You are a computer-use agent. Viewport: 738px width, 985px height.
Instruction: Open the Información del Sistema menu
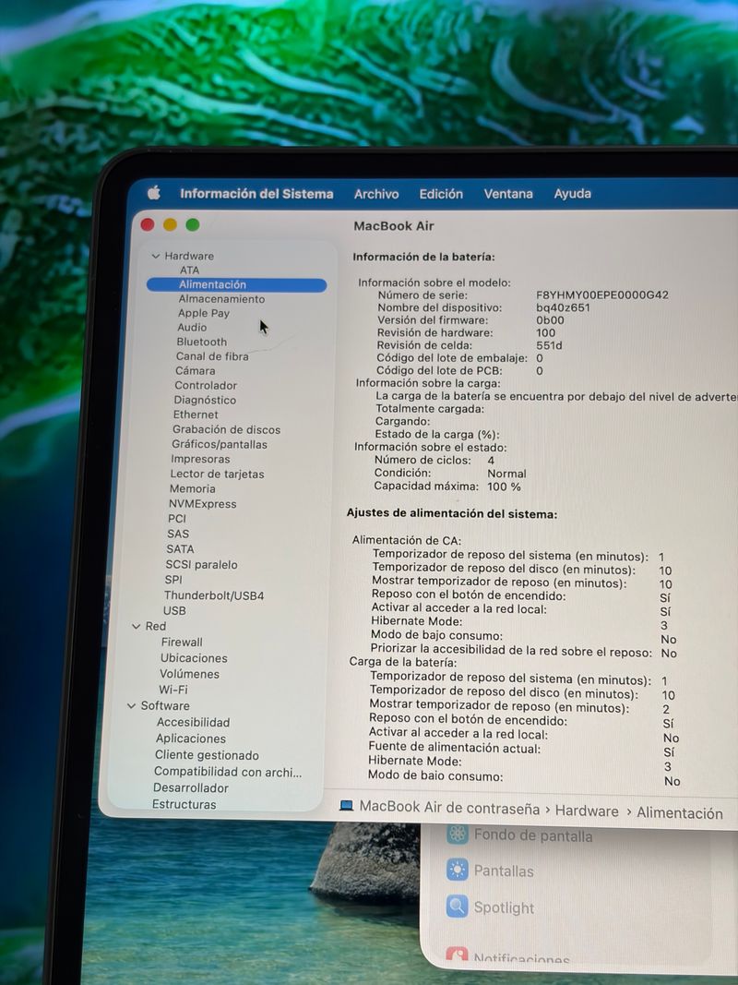(256, 194)
